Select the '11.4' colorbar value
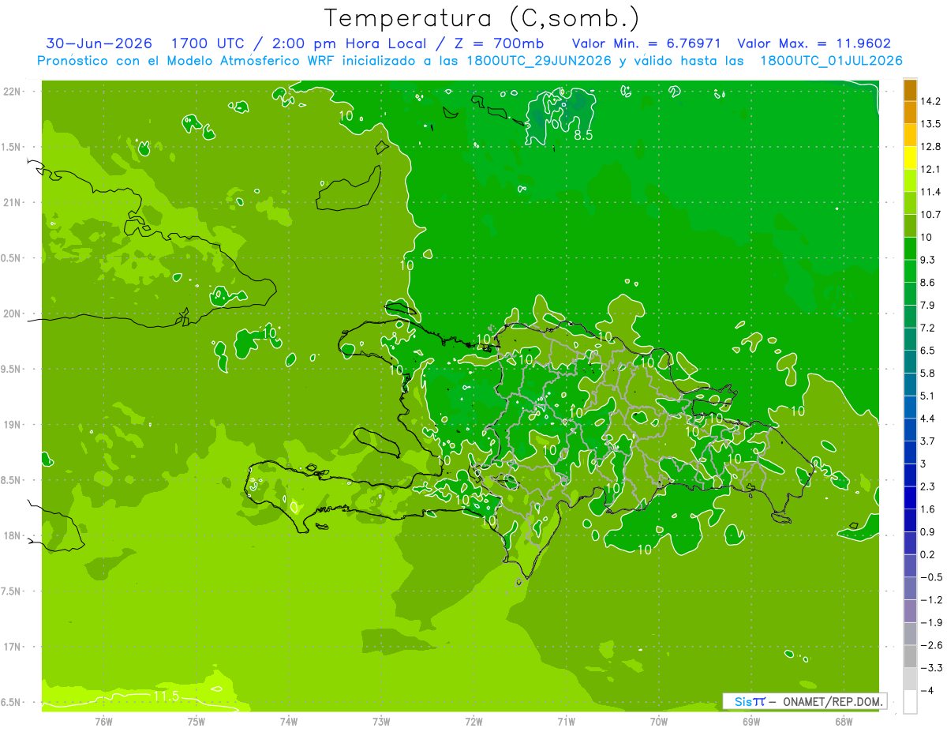The image size is (947, 732). [930, 192]
